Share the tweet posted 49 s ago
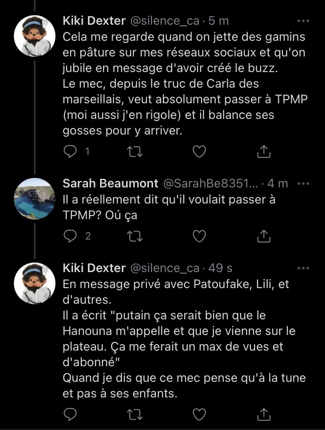The width and height of the screenshot is (325, 430). click(263, 415)
